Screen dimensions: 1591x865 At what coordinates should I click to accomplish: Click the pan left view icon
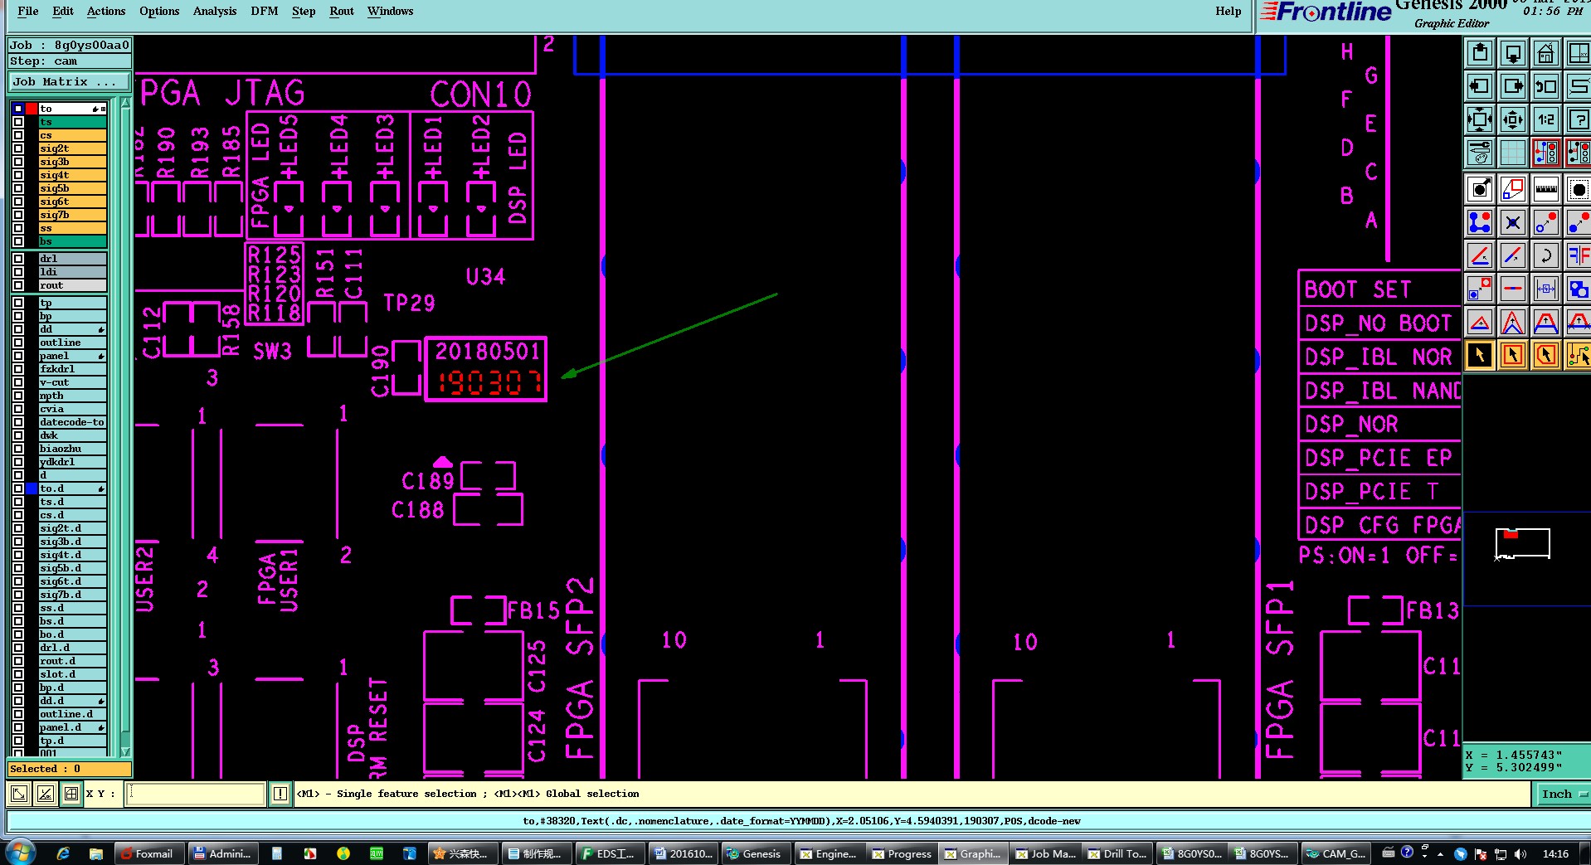pyautogui.click(x=1480, y=86)
